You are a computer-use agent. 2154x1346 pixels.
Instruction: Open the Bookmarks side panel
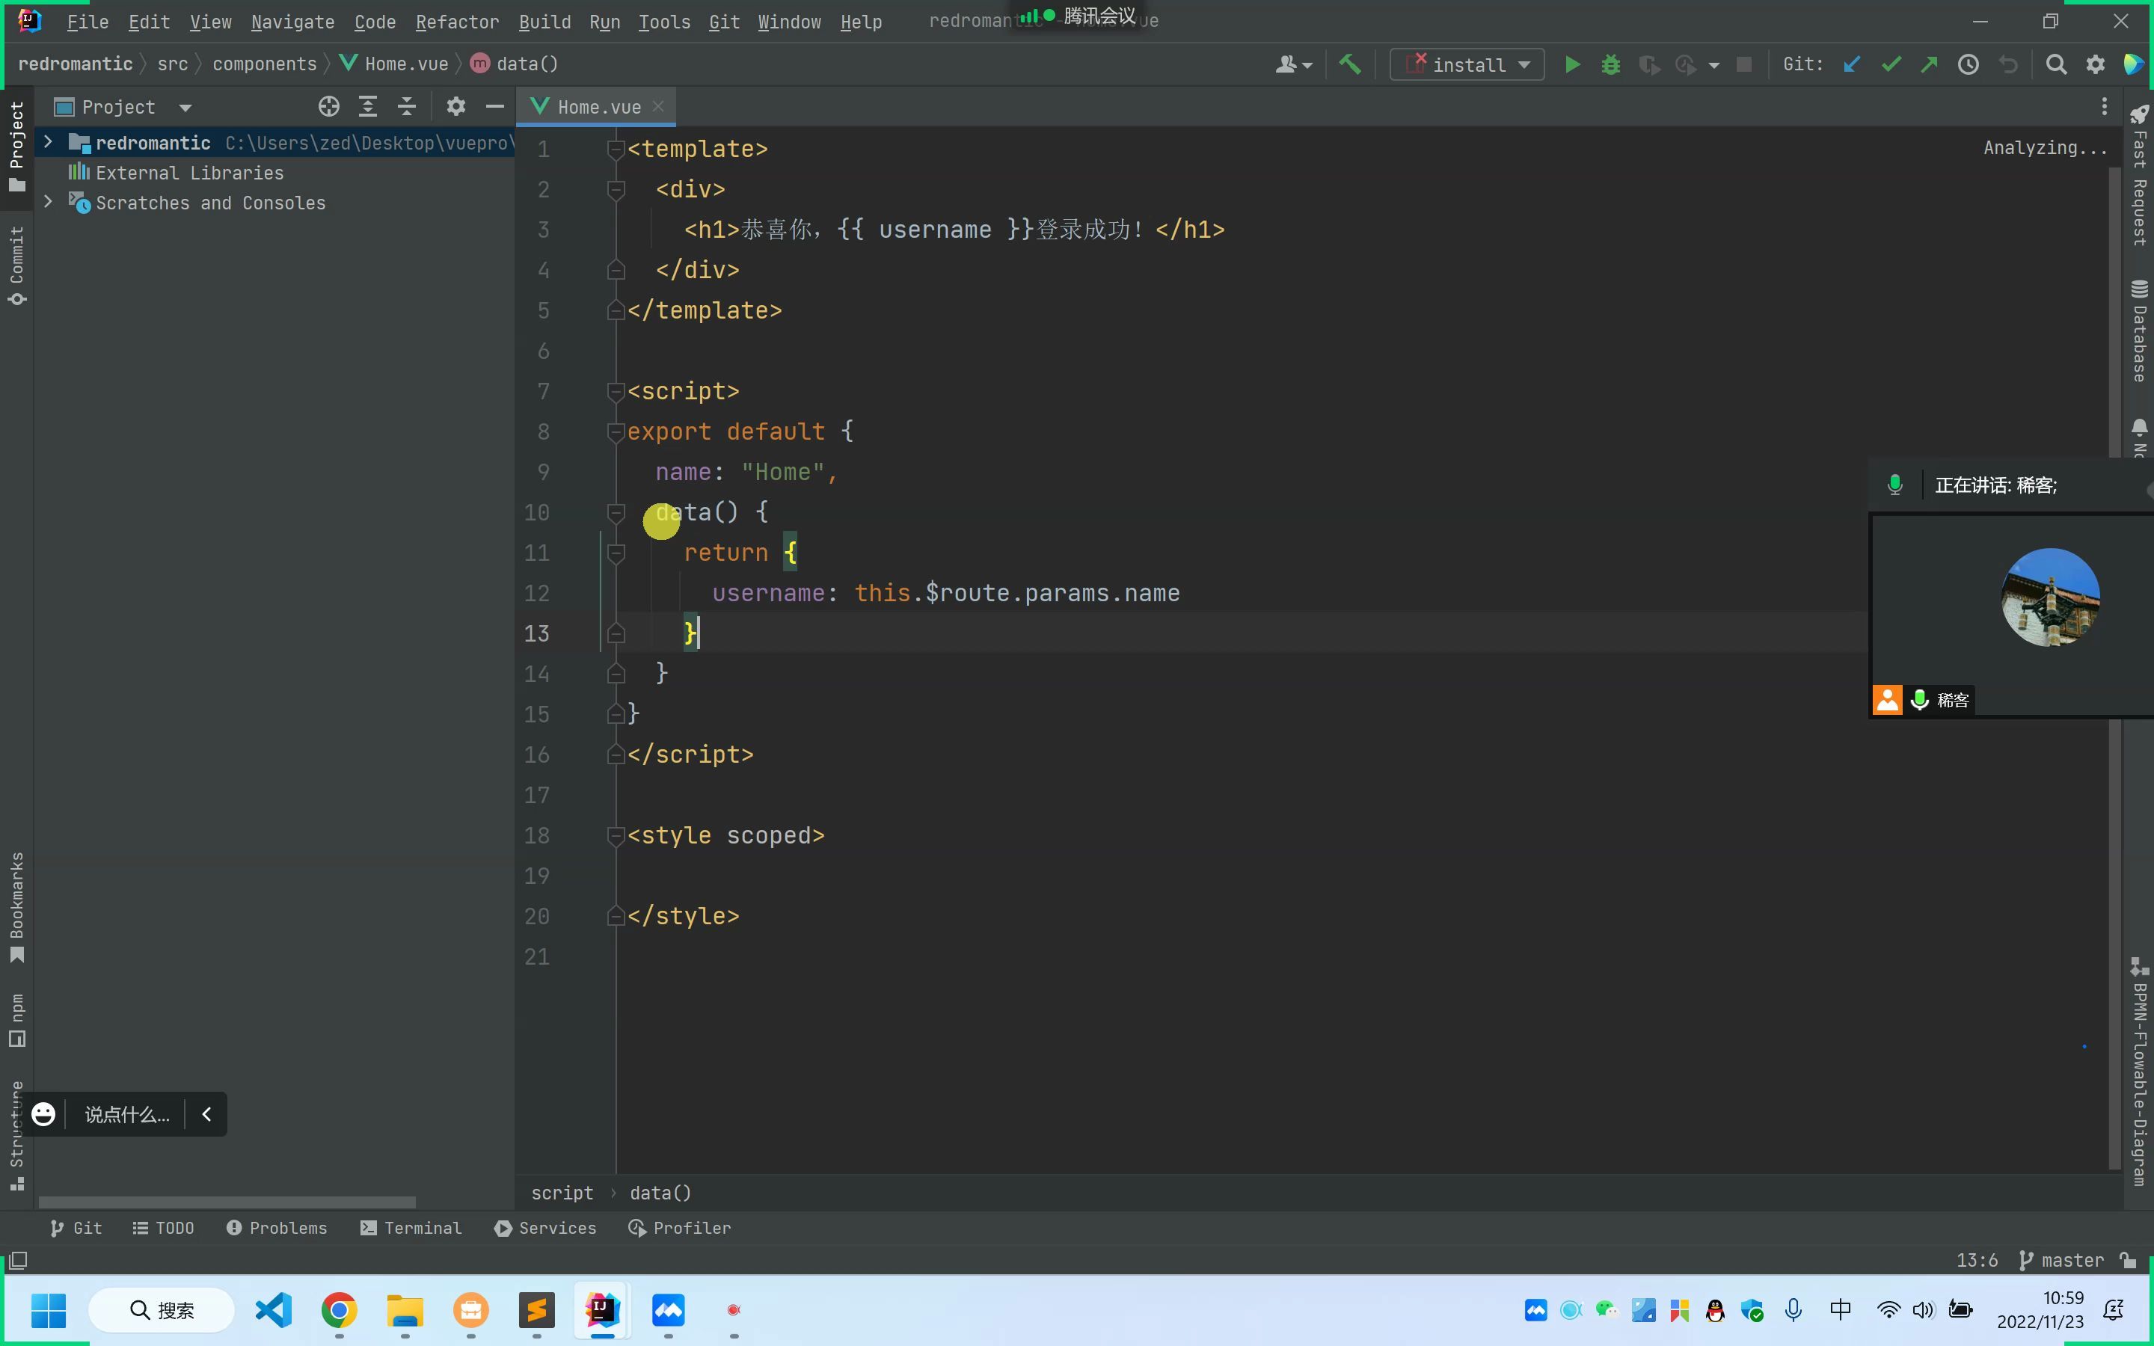tap(17, 908)
